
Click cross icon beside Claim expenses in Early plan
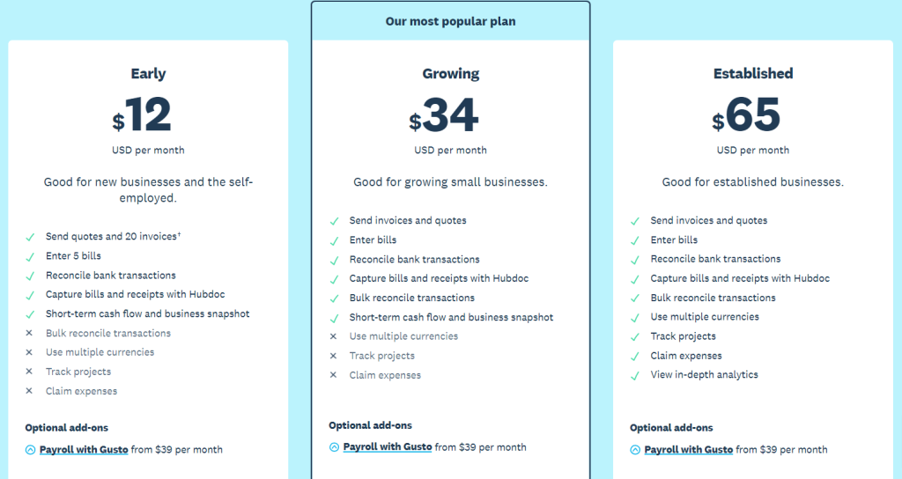pos(29,391)
